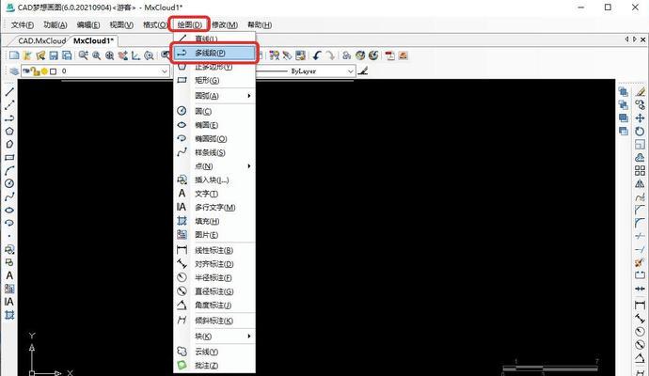Click the Save As icon in top toolbar
Image resolution: width=649 pixels, height=376 pixels.
coord(67,55)
